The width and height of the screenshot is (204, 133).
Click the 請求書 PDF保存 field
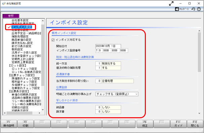tap(108, 112)
